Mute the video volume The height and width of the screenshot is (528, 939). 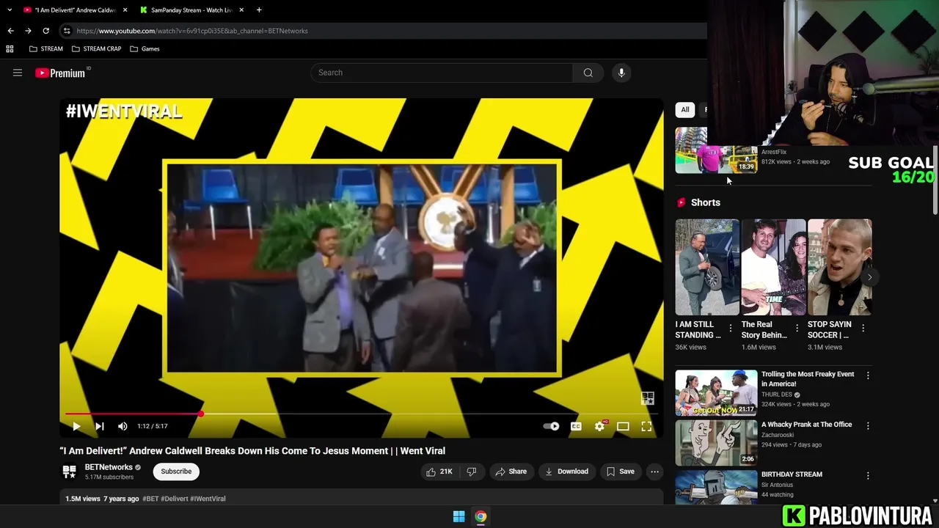click(123, 426)
